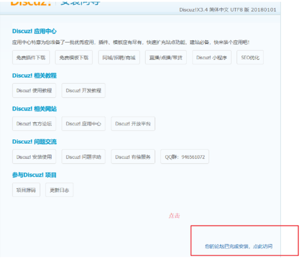Viewport: 303px width, 261px height.
Task: Open Discuz! 使用教程 button
Action: pos(34,91)
